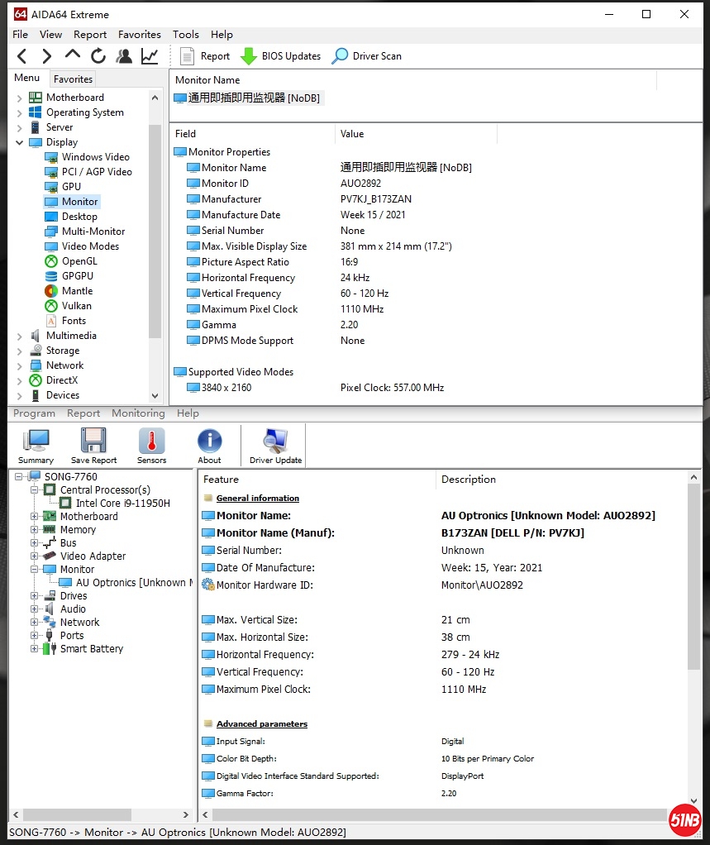Open the graph chart icon in toolbar
This screenshot has height=845, width=710.
point(150,56)
